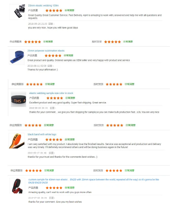Open the 25mm elastic webbing 100m link
Image resolution: width=178 pixels, height=206 pixels.
tap(43, 6)
